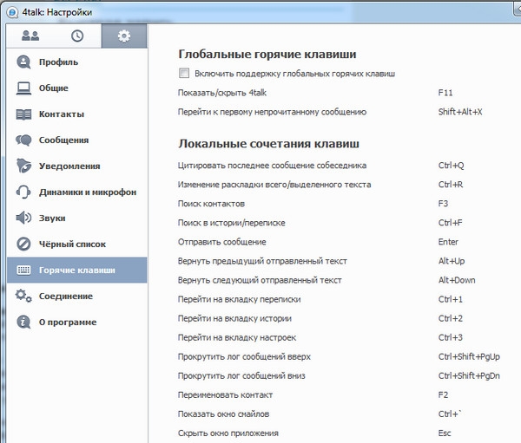
Task: Click the Профиль person icon
Action: click(24, 62)
